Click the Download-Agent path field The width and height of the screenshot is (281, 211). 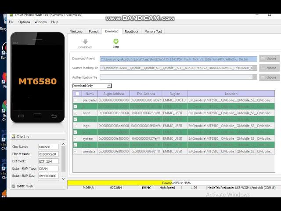178,59
